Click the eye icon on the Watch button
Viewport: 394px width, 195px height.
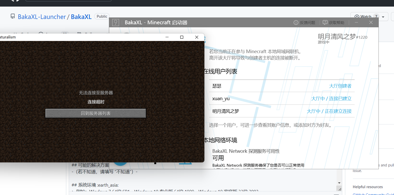pos(357,16)
